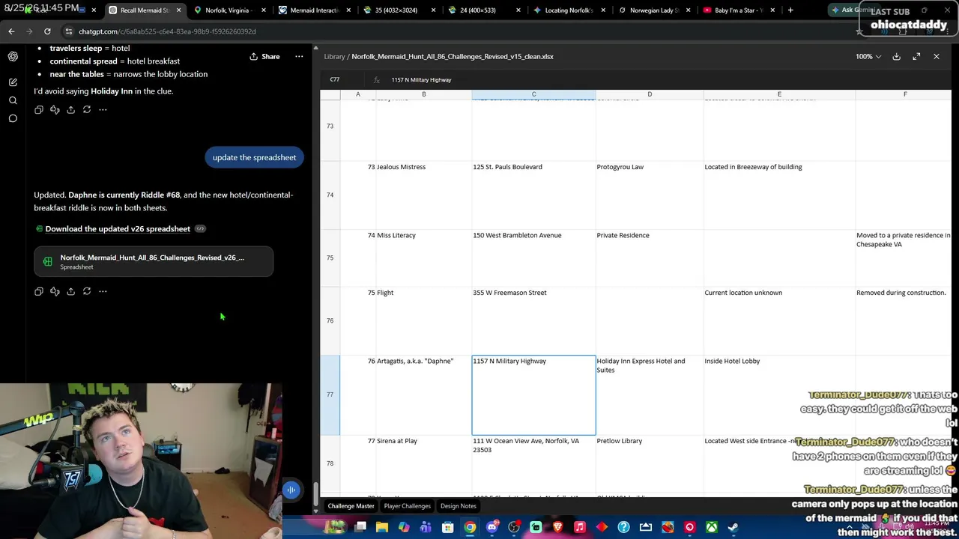
Task: Click the ChatGPT logo in the sidebar
Action: (13, 56)
